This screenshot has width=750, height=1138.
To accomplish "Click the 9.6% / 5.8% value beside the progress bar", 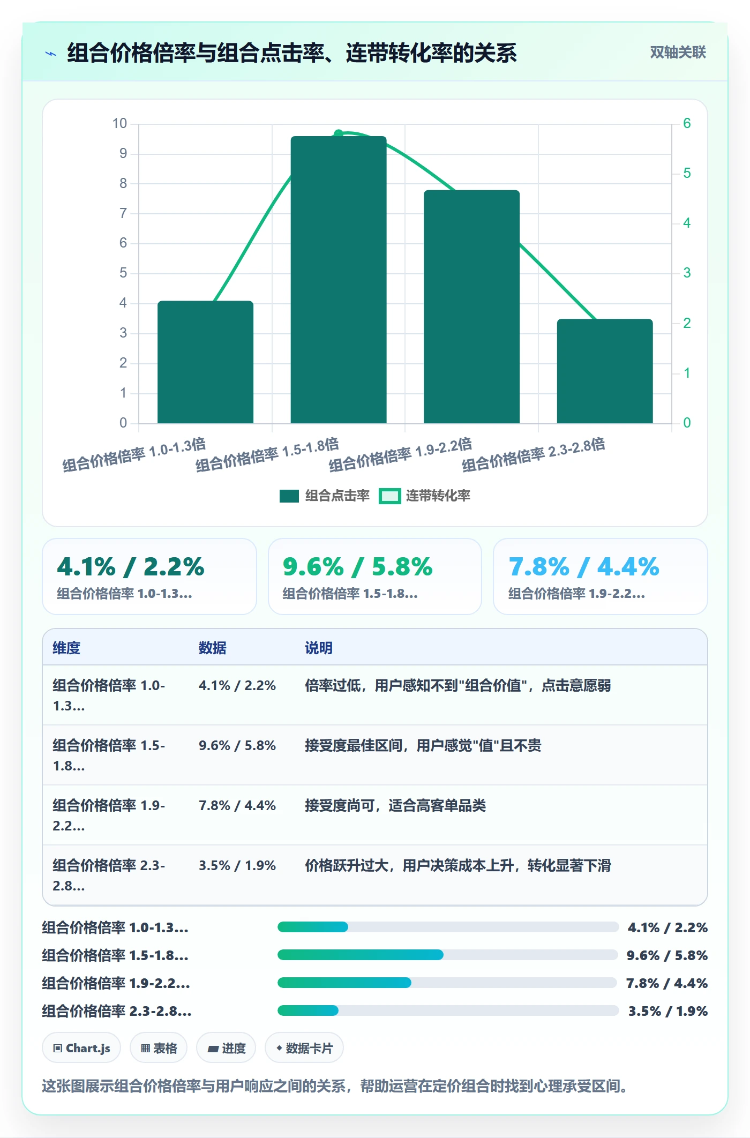I will (x=667, y=955).
